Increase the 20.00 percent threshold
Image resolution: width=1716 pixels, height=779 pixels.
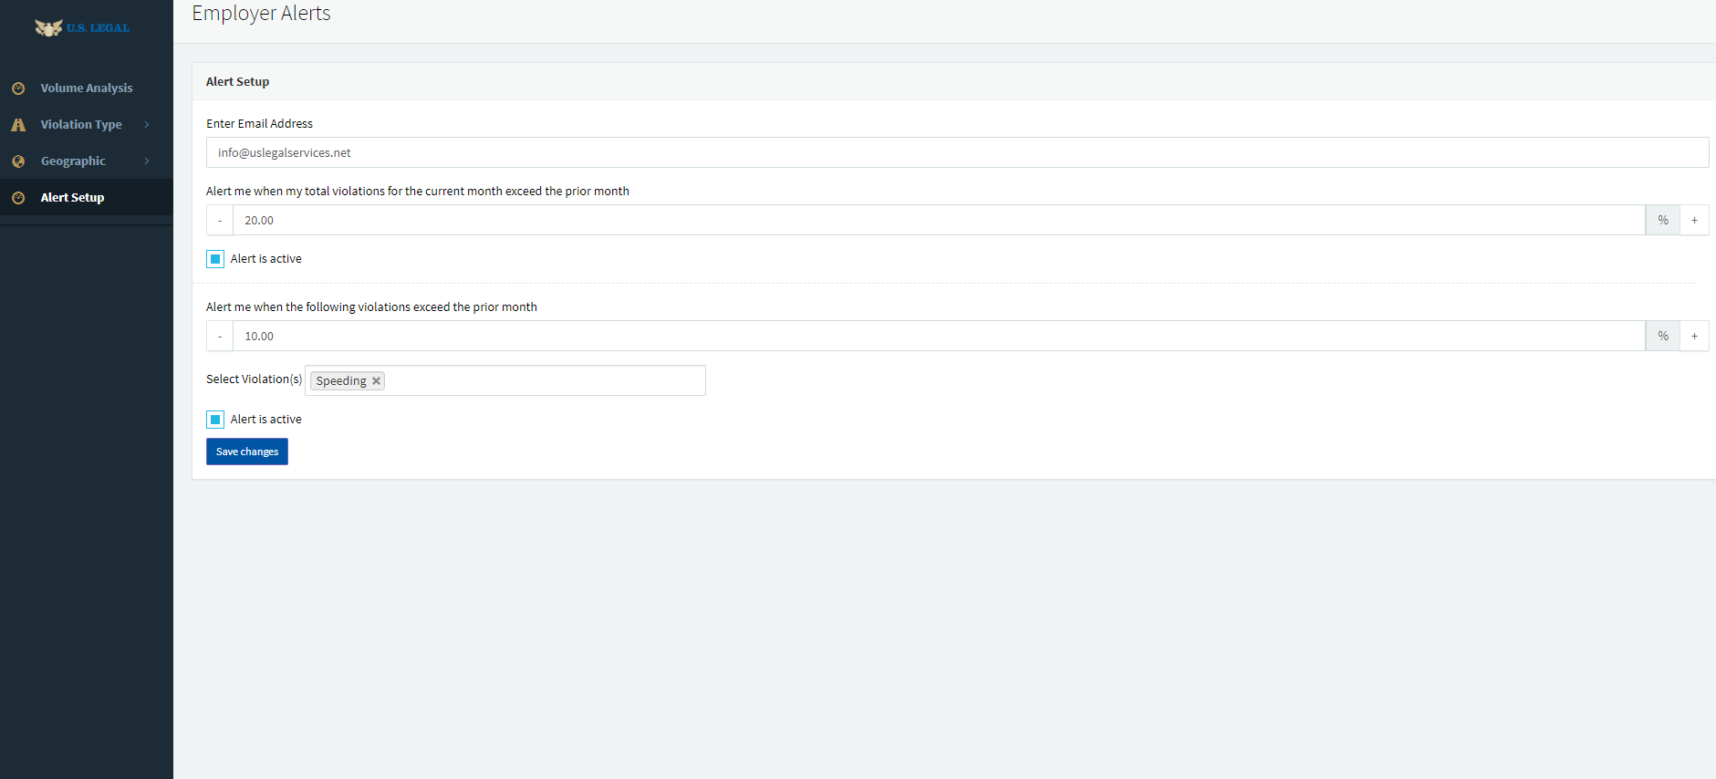click(1694, 220)
